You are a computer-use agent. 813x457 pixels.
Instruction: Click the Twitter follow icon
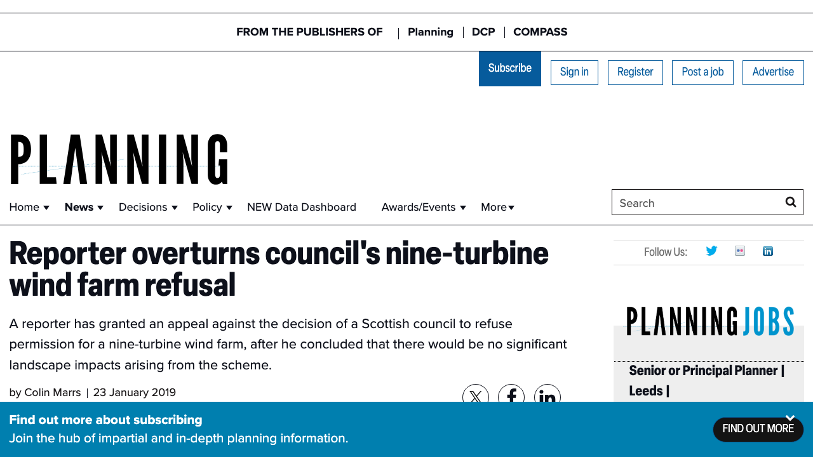coord(711,251)
